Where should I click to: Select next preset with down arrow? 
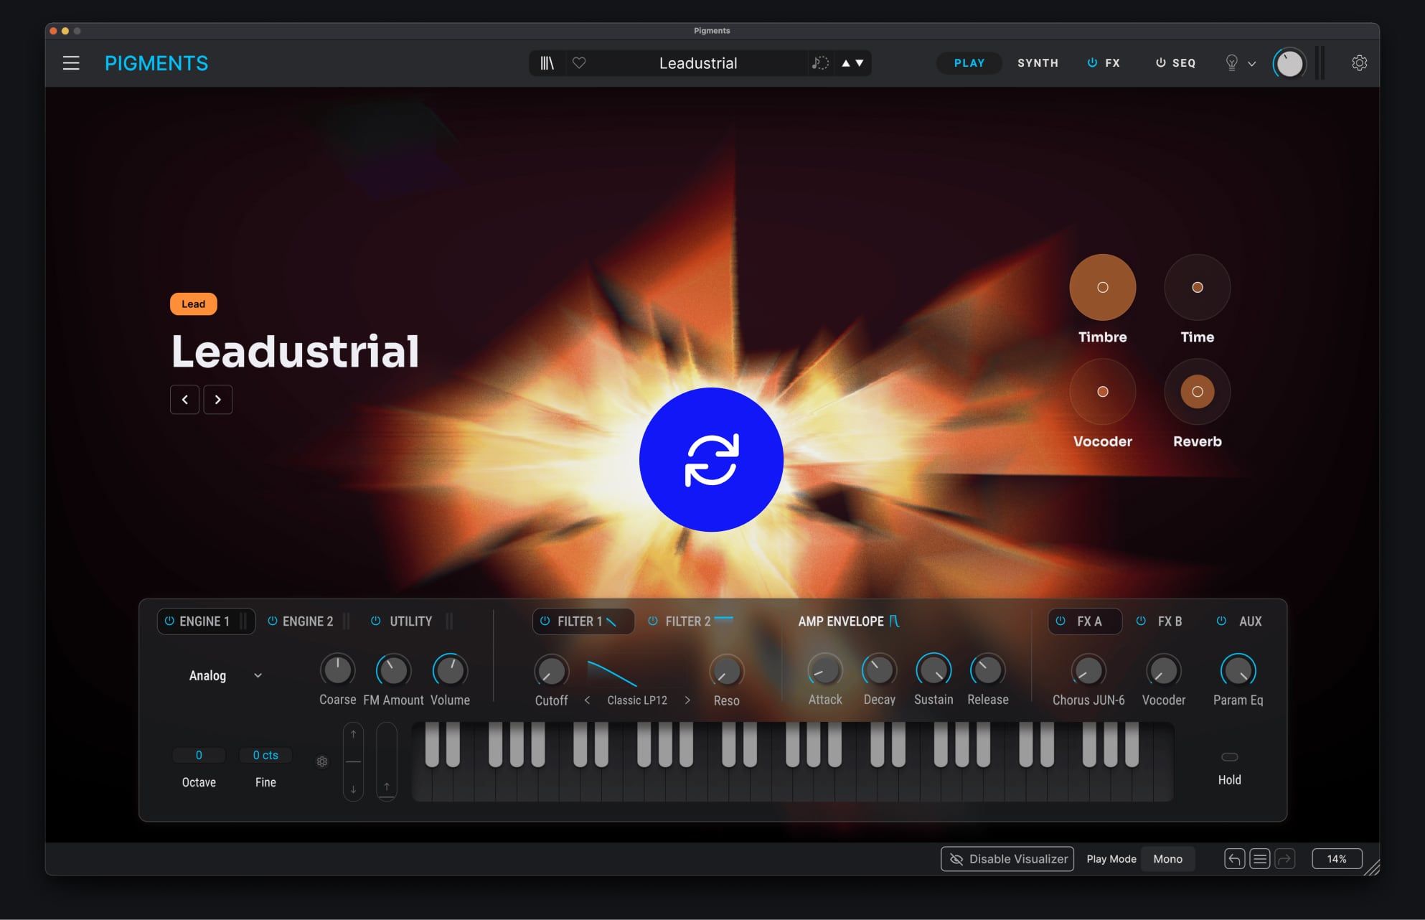click(x=860, y=63)
